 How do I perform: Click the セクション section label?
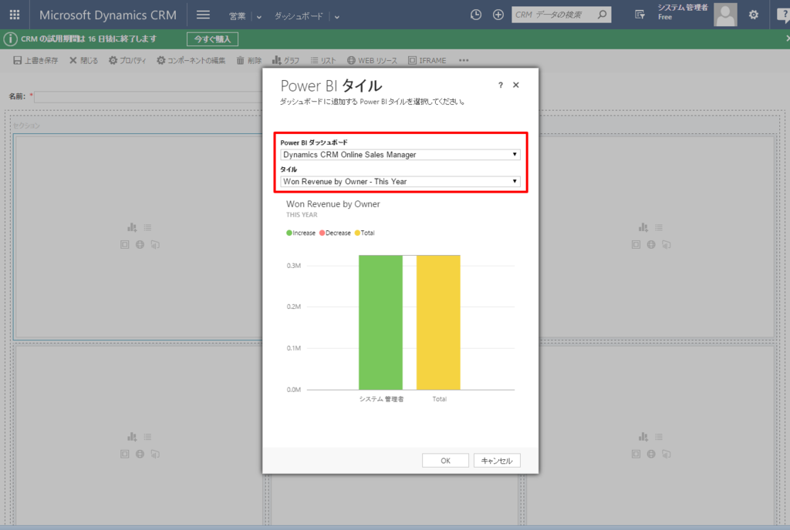26,126
